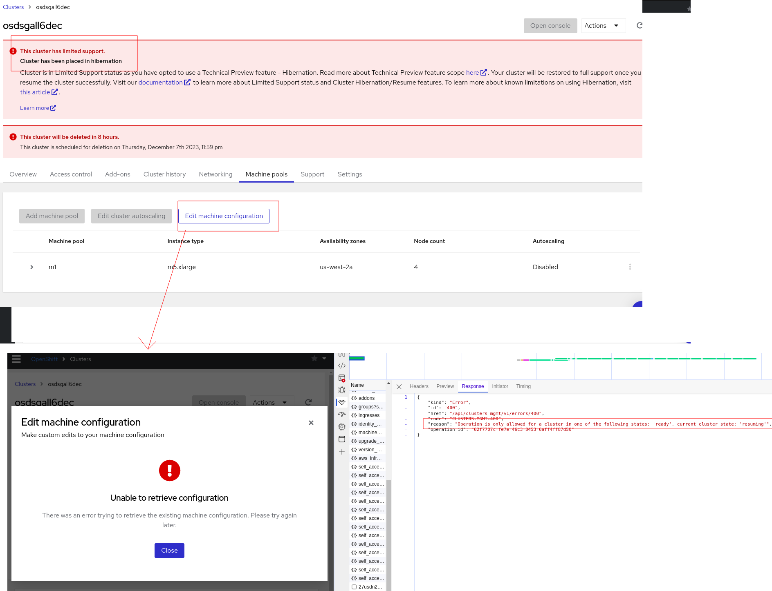This screenshot has width=772, height=591.
Task: Close Edit machine configuration dialog with X
Action: click(311, 423)
